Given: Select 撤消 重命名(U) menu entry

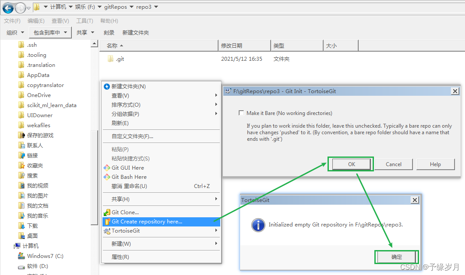Looking at the screenshot, I should point(161,186).
